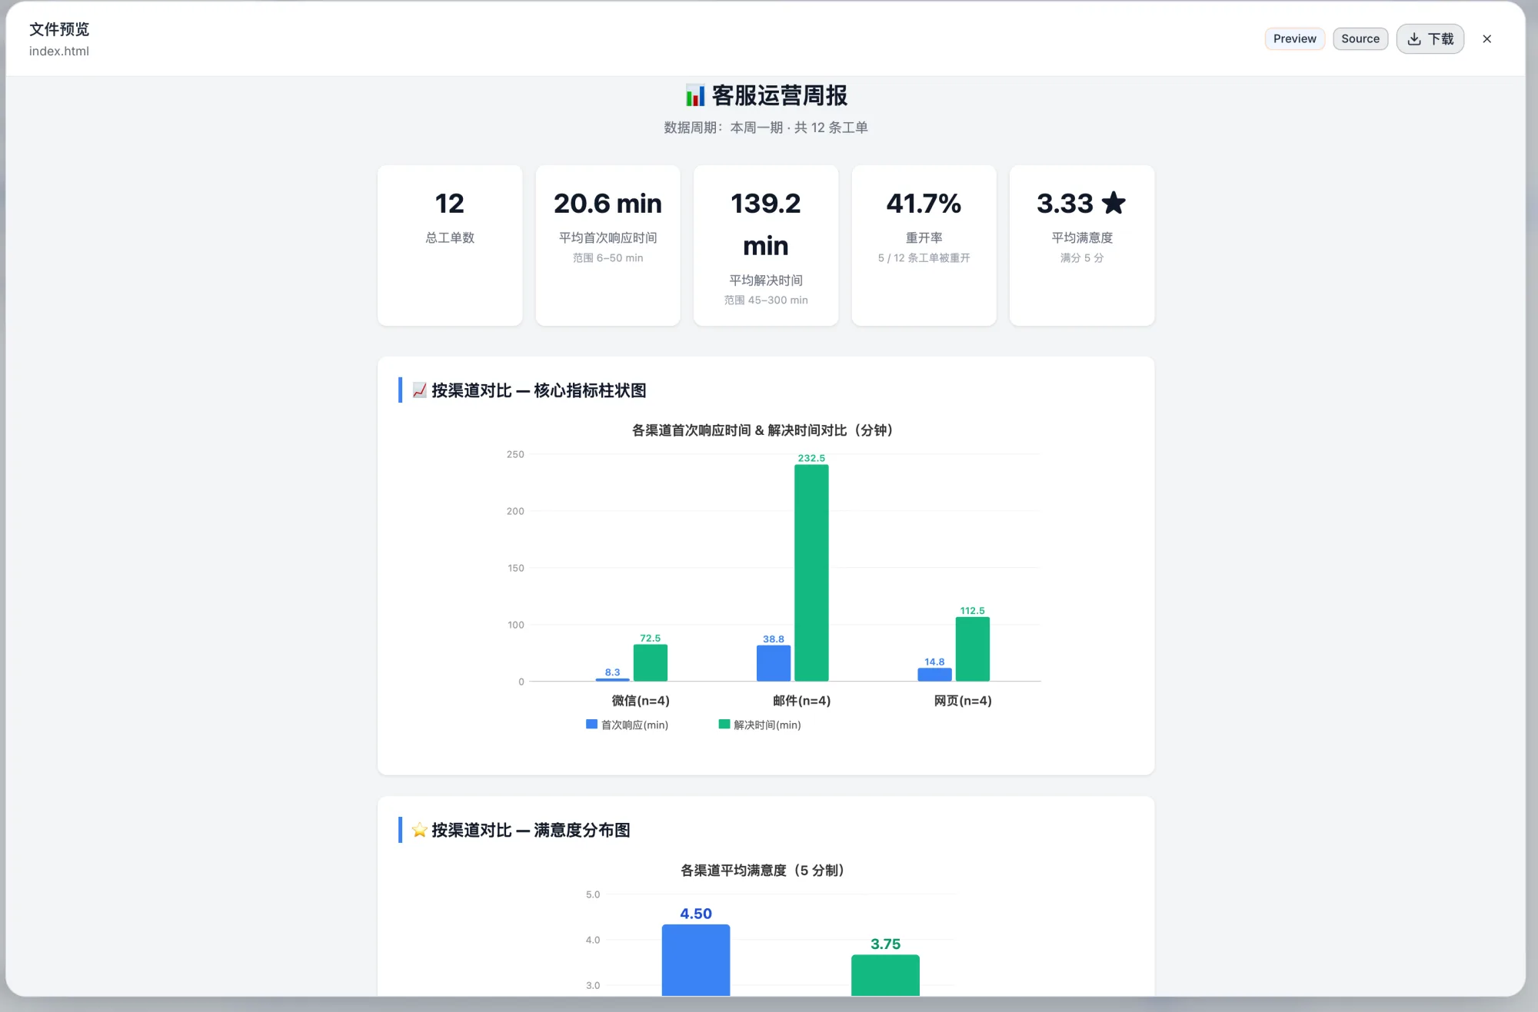Screen dimensions: 1538x1012
Task: Click the 文件预览 dialog title
Action: (59, 29)
